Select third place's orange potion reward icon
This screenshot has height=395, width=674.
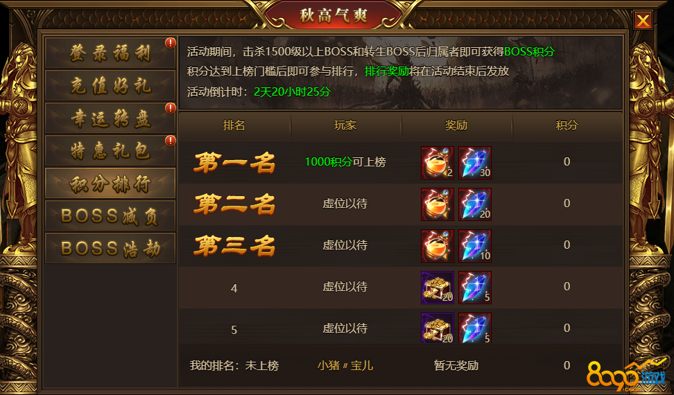coord(437,246)
